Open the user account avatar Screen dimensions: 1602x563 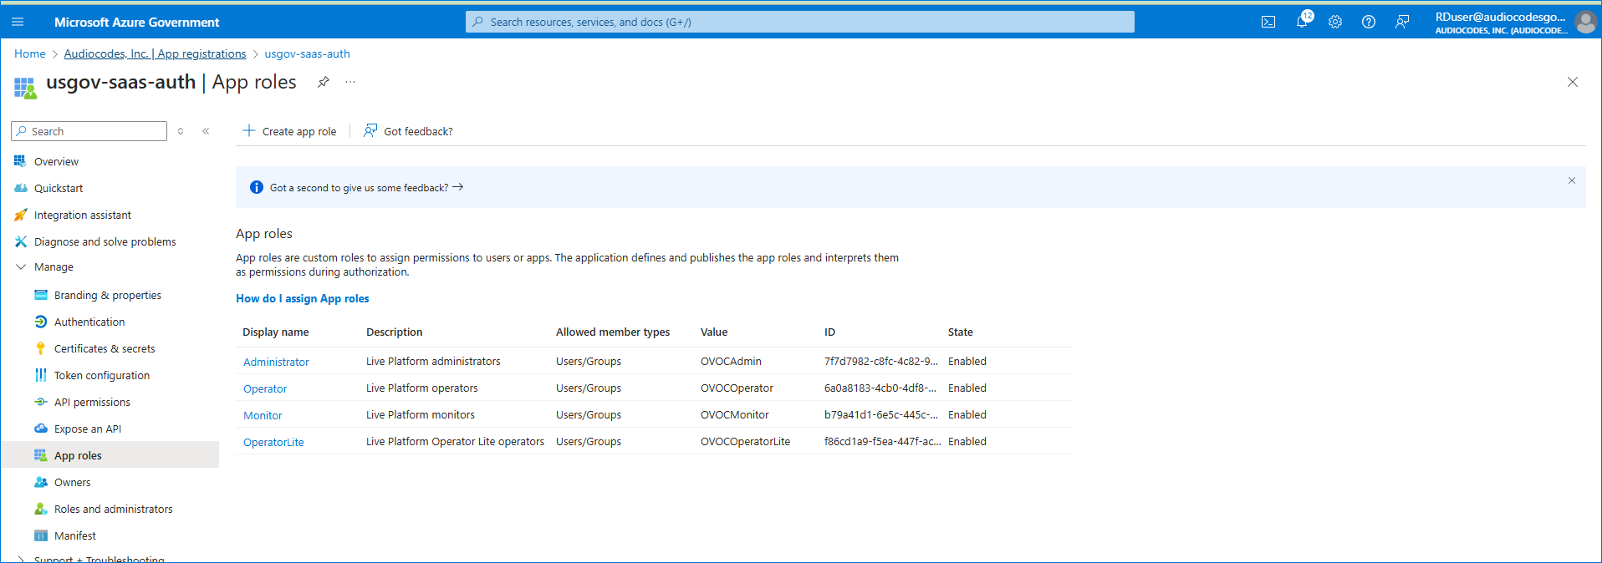pos(1586,23)
